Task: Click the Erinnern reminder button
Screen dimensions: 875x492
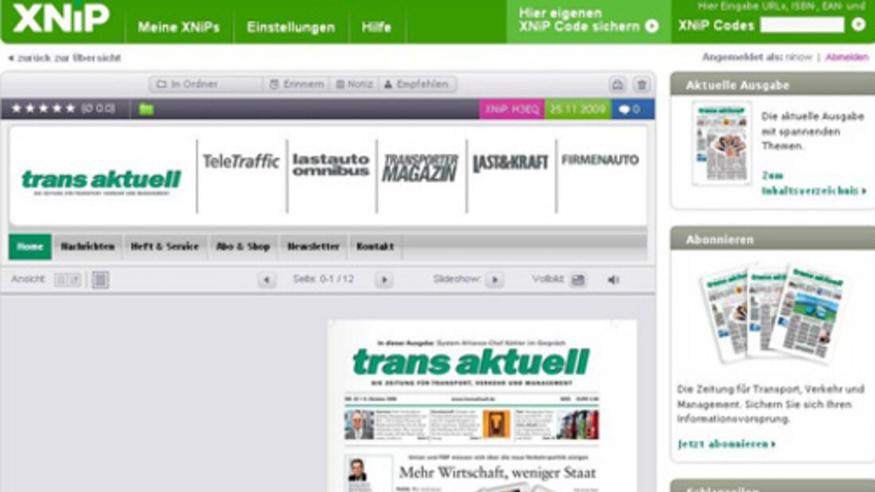Action: [x=296, y=84]
